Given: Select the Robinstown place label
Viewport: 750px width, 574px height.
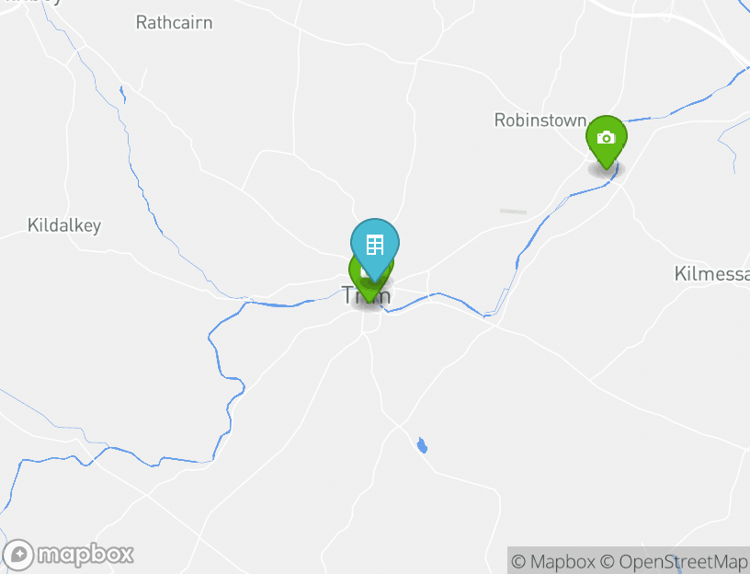Looking at the screenshot, I should tap(540, 121).
